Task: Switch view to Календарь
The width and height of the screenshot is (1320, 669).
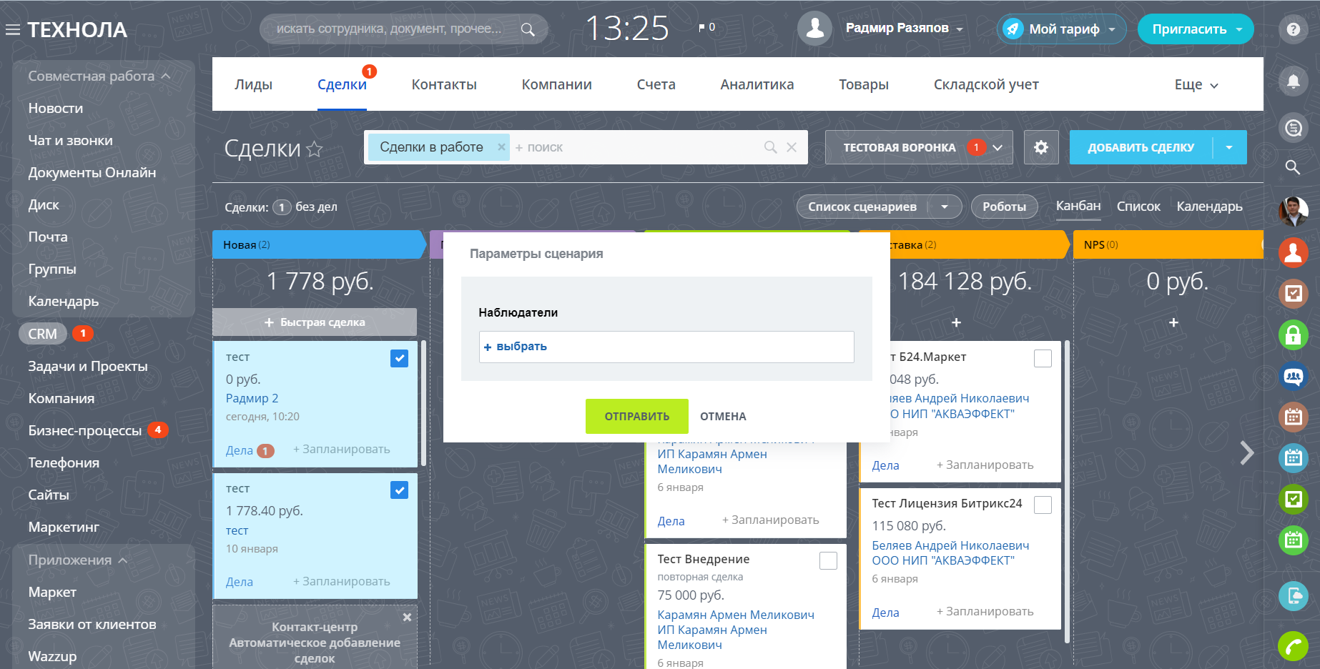Action: click(x=1209, y=207)
